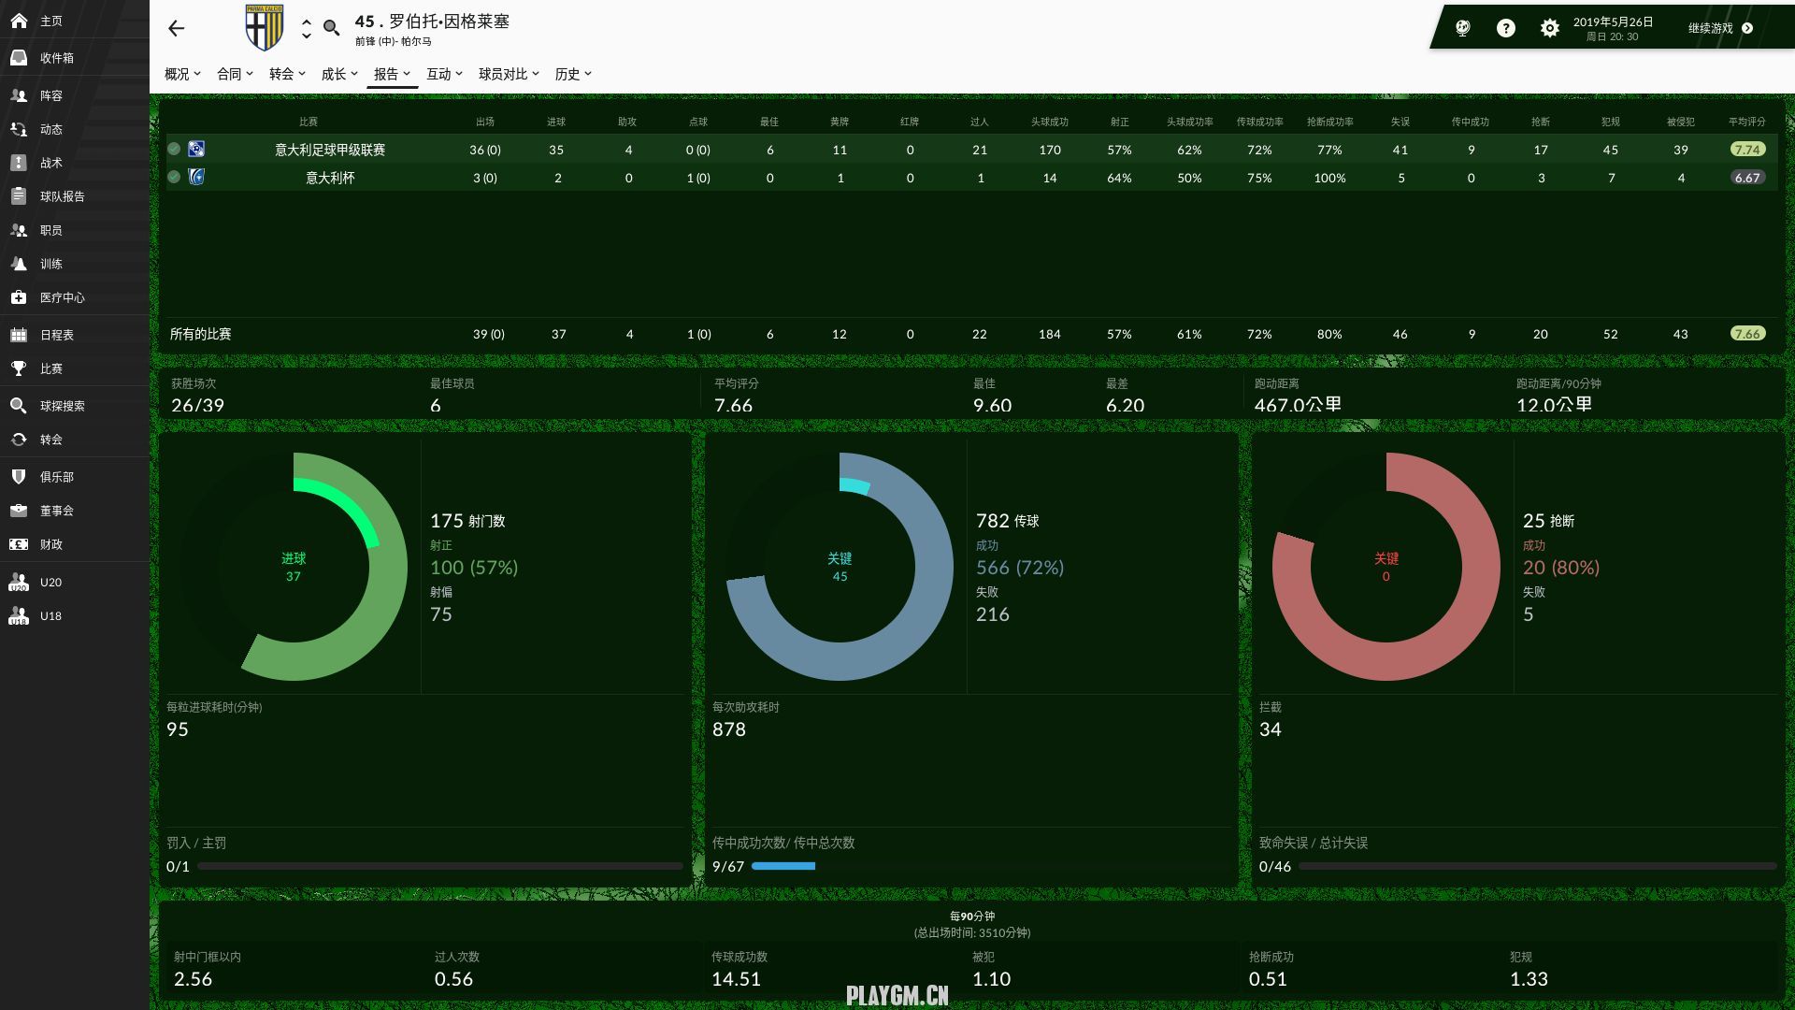Open the 概况 menu tab

(182, 74)
